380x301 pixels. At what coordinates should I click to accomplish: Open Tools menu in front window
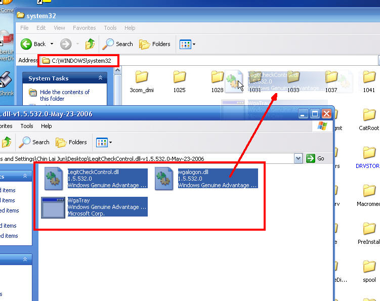click(x=27, y=126)
